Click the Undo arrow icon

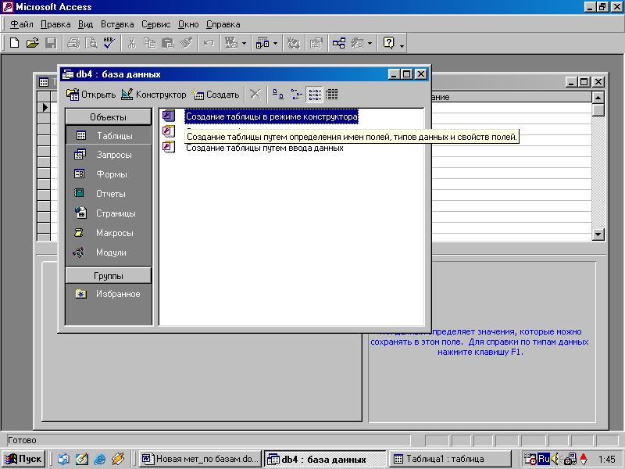pos(209,43)
